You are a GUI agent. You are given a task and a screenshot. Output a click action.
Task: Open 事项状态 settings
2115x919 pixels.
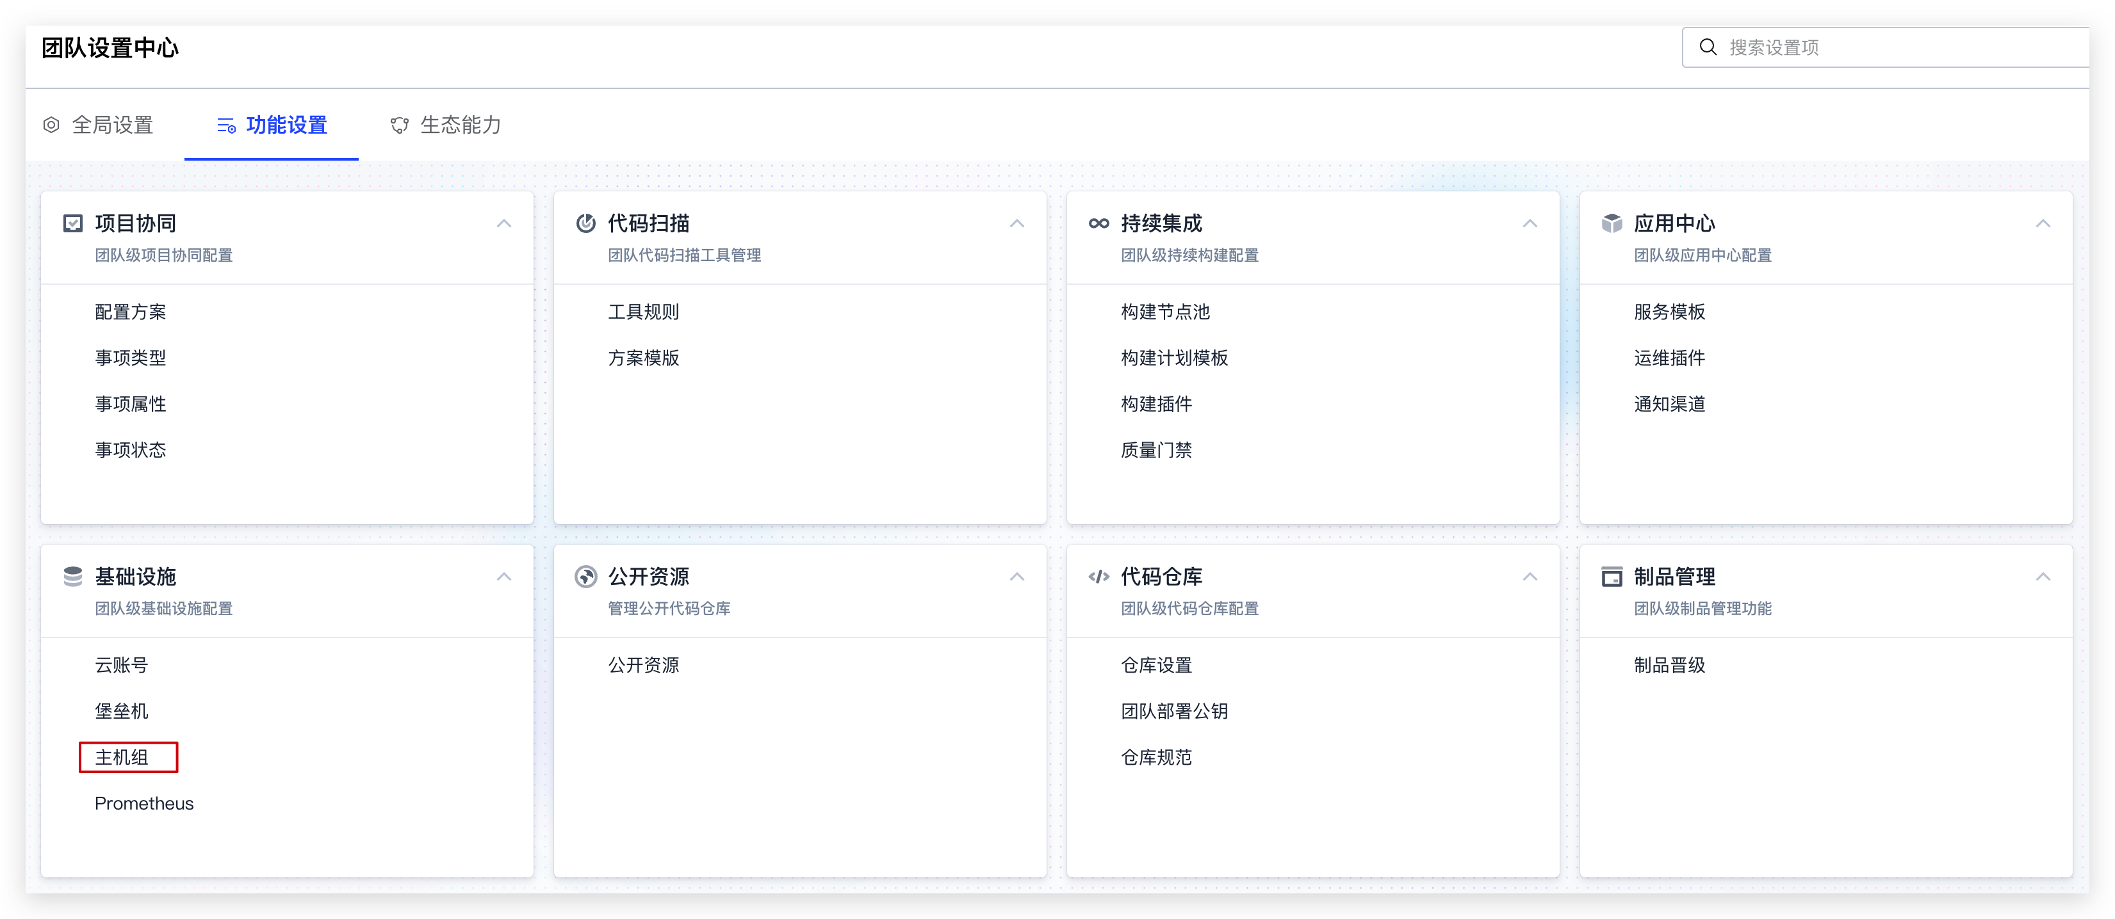pyautogui.click(x=131, y=450)
